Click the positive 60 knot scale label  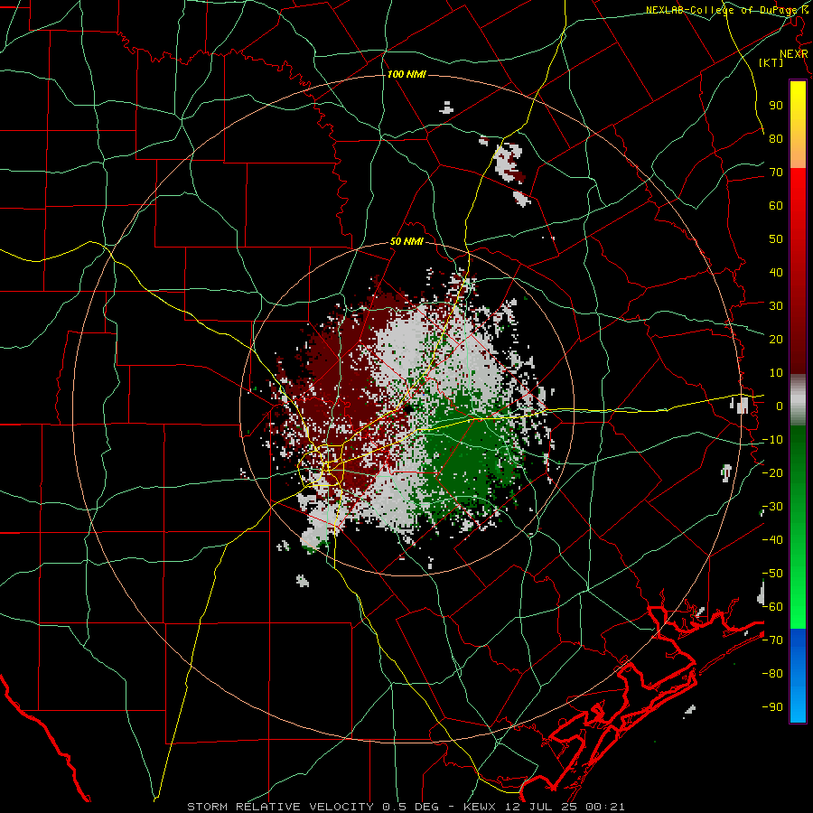pos(776,205)
